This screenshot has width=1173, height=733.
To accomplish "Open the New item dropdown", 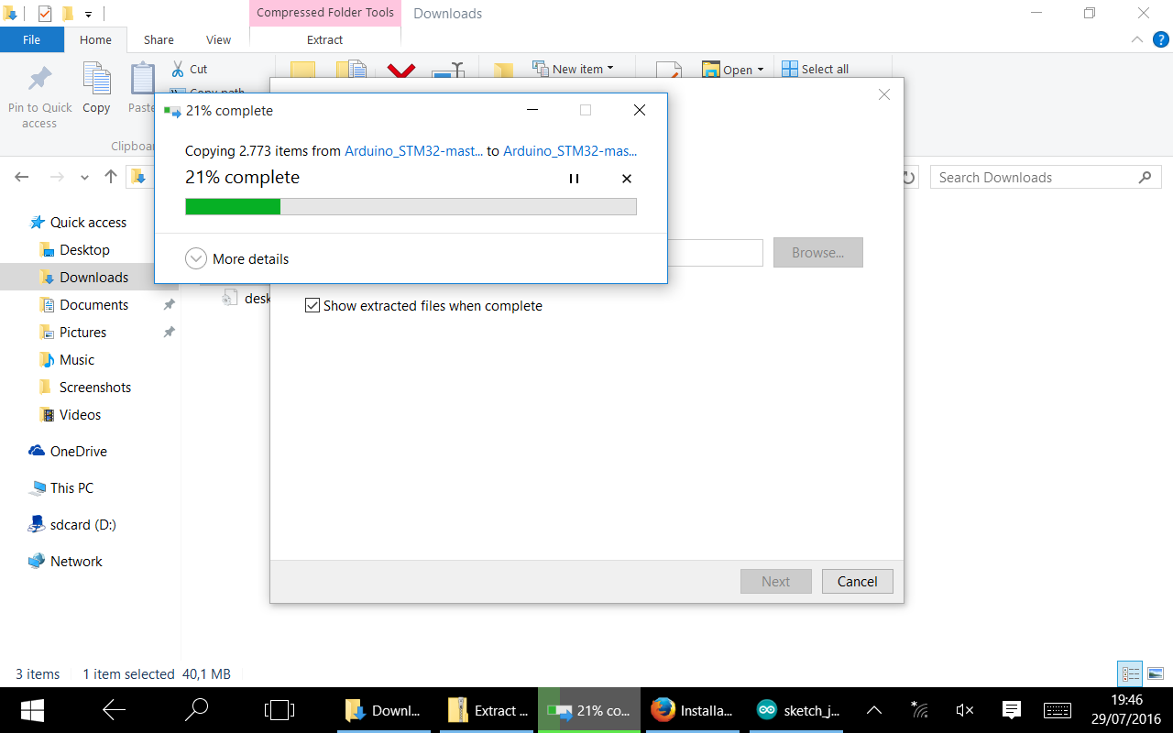I will [573, 69].
